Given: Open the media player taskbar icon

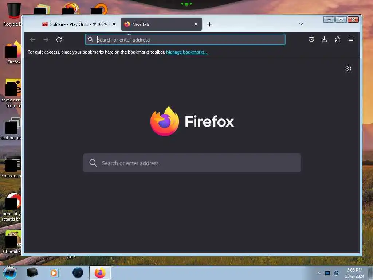Looking at the screenshot, I should point(54,273).
